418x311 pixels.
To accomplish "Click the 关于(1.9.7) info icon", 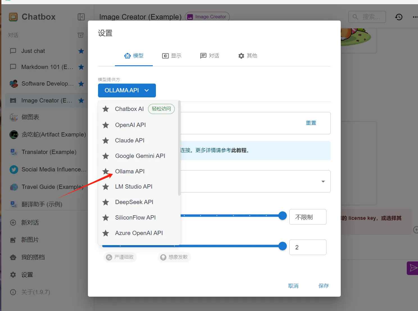I will [13, 292].
